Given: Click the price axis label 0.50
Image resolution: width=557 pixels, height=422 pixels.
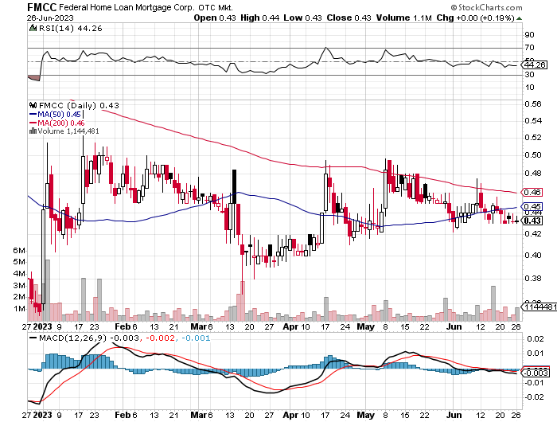Looking at the screenshot, I should (533, 155).
